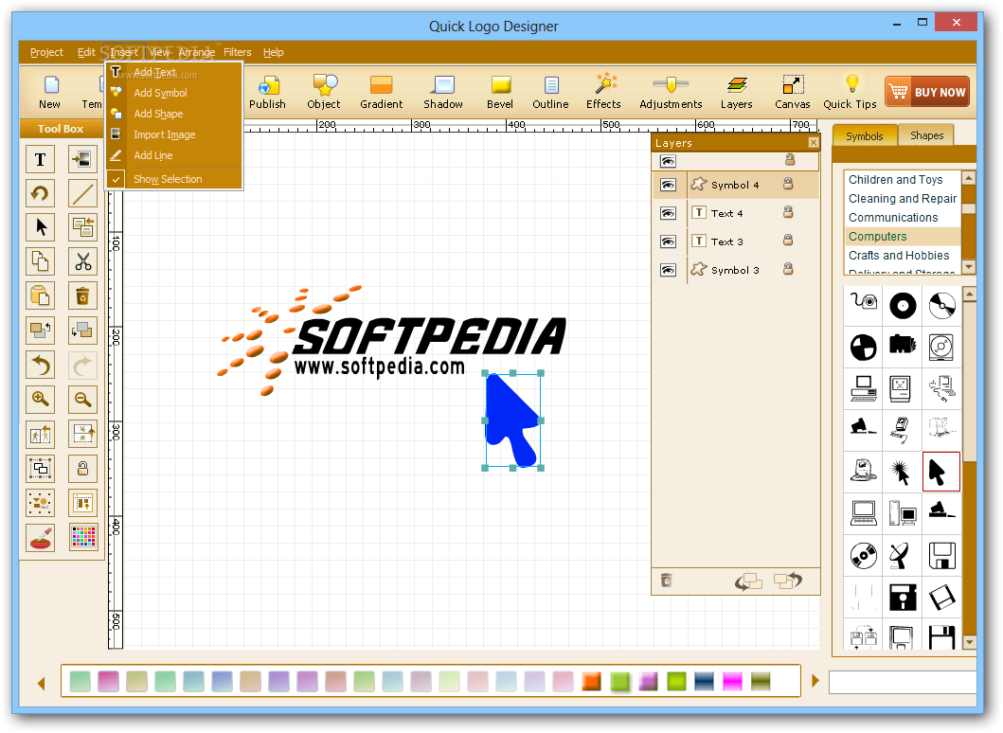This screenshot has width=1003, height=733.
Task: Click the Zoom In magnifier
Action: [41, 400]
